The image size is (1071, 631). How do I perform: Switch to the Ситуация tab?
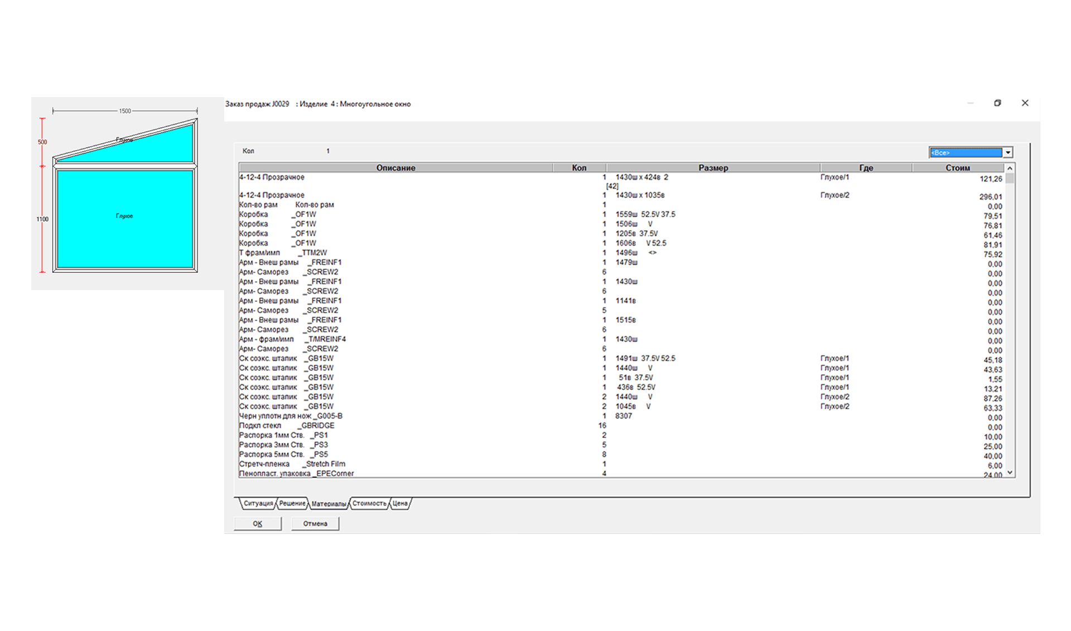tap(258, 503)
